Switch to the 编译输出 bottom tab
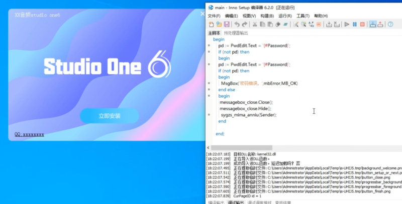 [216, 202]
